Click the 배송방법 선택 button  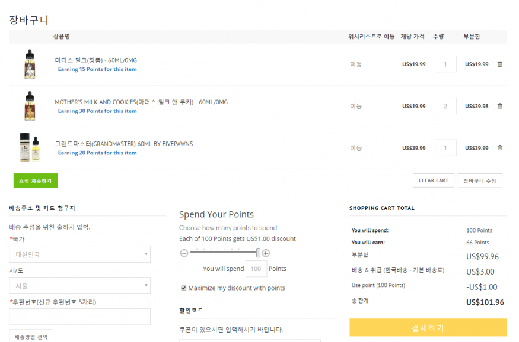pos(31,336)
